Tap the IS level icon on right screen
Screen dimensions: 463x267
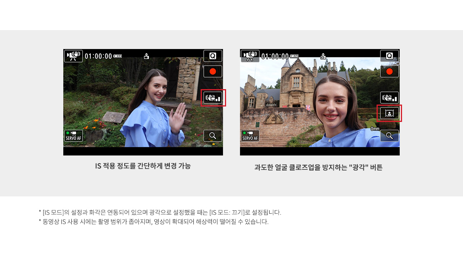click(389, 98)
